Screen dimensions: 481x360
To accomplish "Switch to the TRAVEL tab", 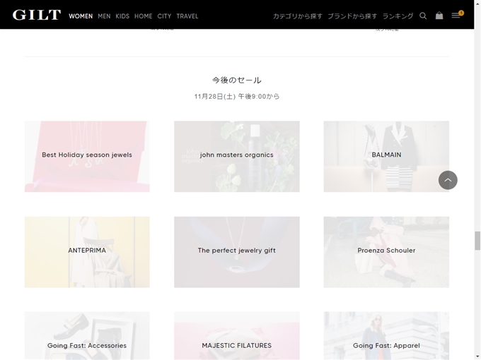I will pos(187,16).
